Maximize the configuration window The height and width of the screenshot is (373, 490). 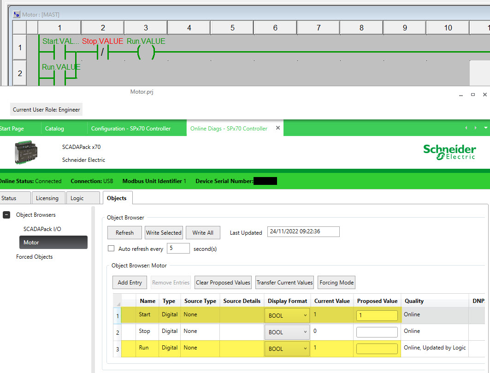pos(473,95)
